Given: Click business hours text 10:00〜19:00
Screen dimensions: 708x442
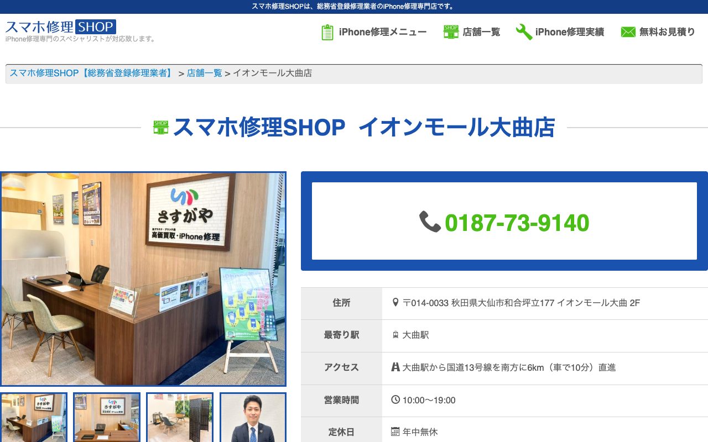Looking at the screenshot, I should pos(429,400).
